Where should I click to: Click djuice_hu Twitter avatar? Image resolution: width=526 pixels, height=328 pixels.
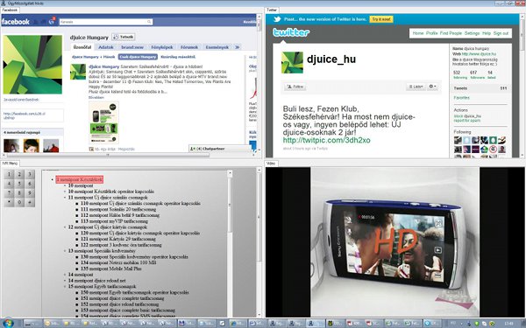292,62
